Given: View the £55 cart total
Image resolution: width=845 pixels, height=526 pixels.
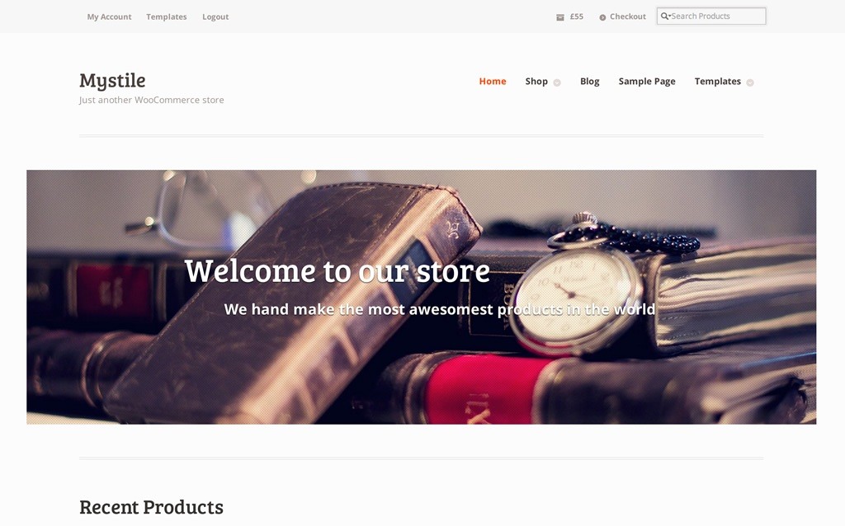Looking at the screenshot, I should [x=577, y=16].
